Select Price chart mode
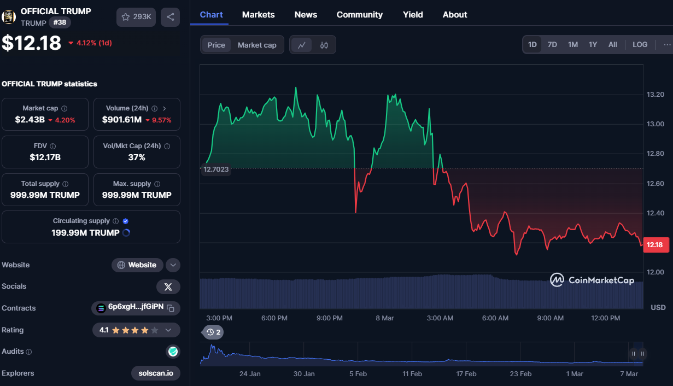The height and width of the screenshot is (386, 673). (x=216, y=45)
